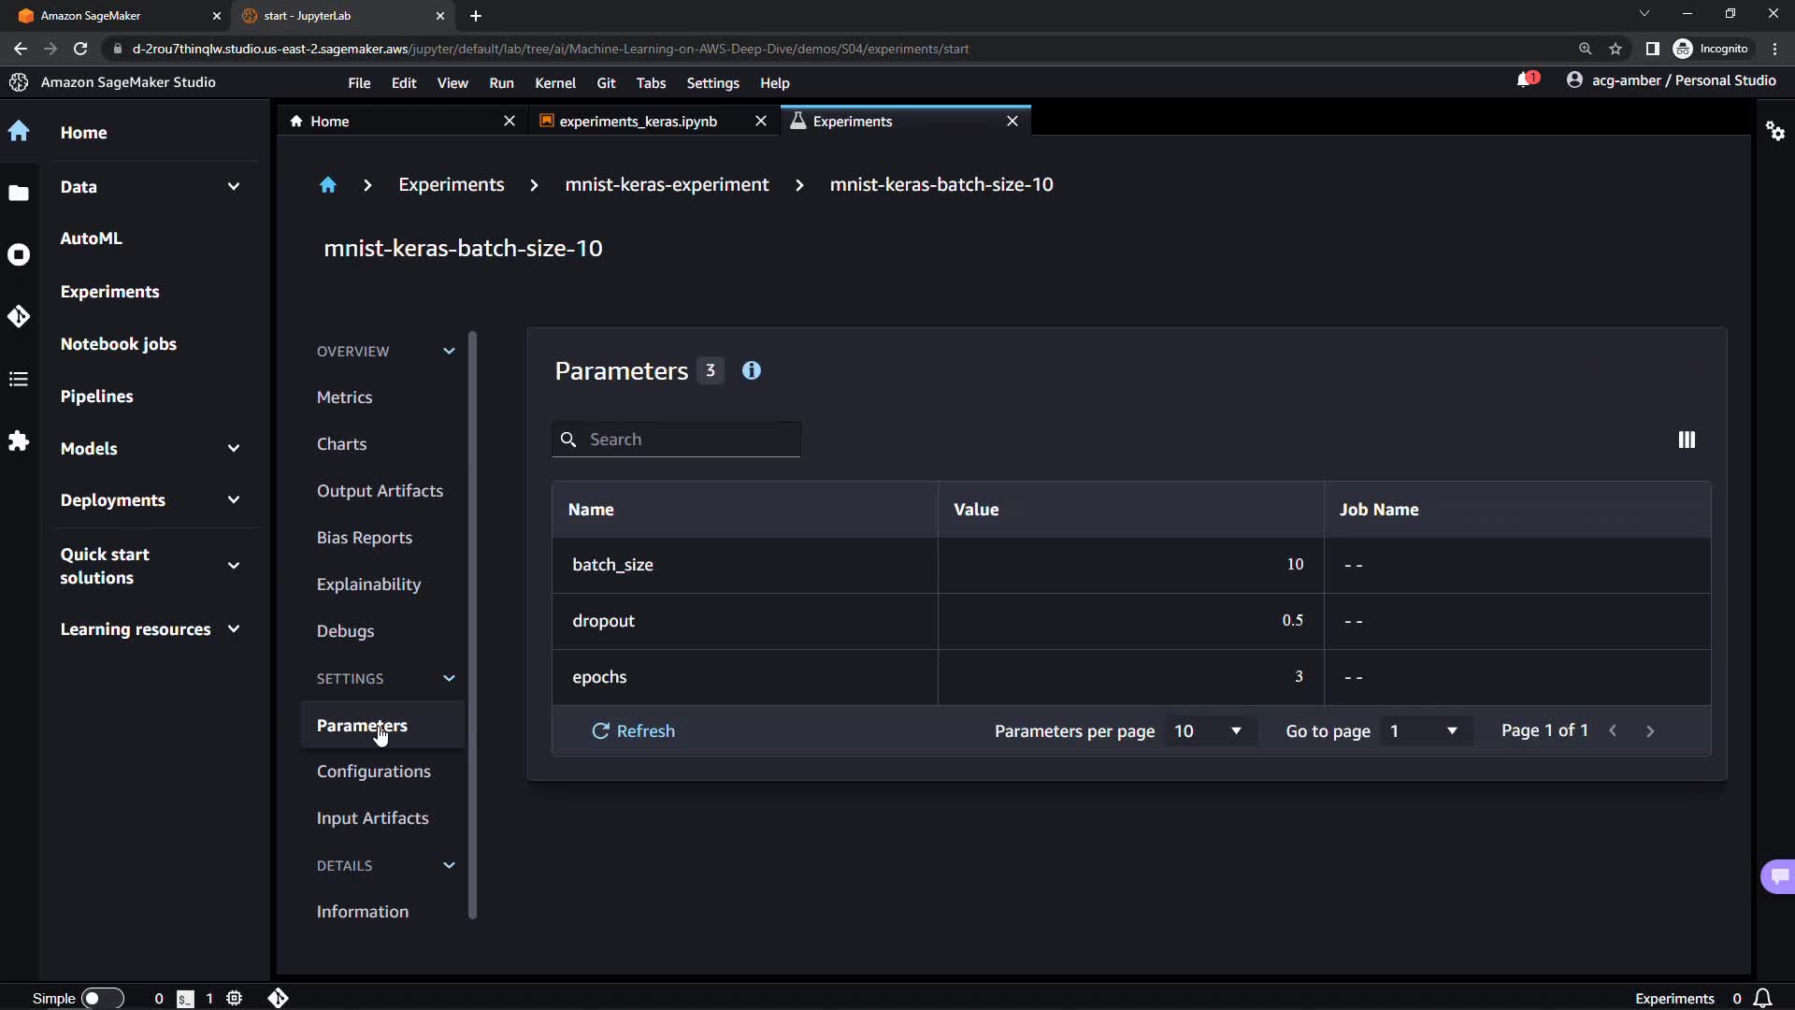This screenshot has height=1010, width=1795.
Task: Collapse the OVERVIEW section
Action: [449, 351]
